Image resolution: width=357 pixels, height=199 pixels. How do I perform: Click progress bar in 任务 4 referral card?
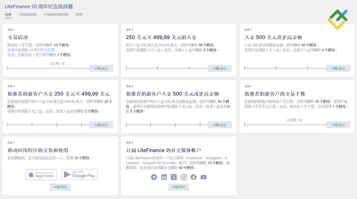pyautogui.click(x=49, y=125)
